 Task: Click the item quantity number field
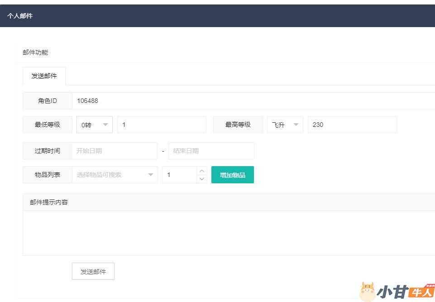pyautogui.click(x=180, y=175)
